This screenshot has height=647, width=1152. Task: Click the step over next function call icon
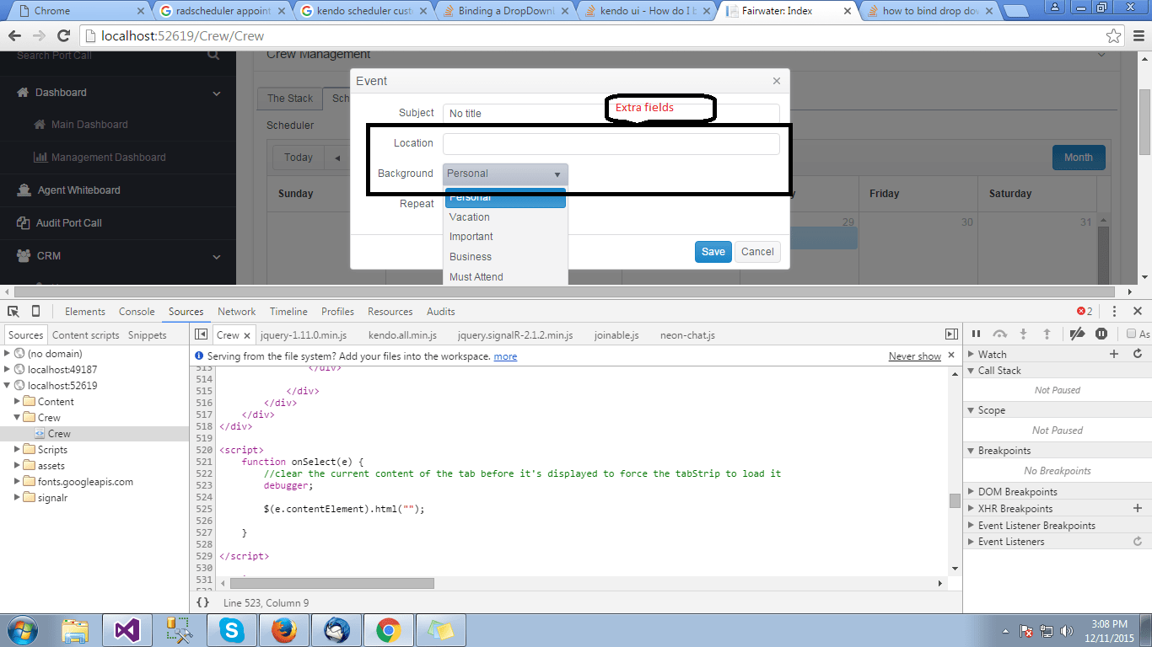coord(999,334)
